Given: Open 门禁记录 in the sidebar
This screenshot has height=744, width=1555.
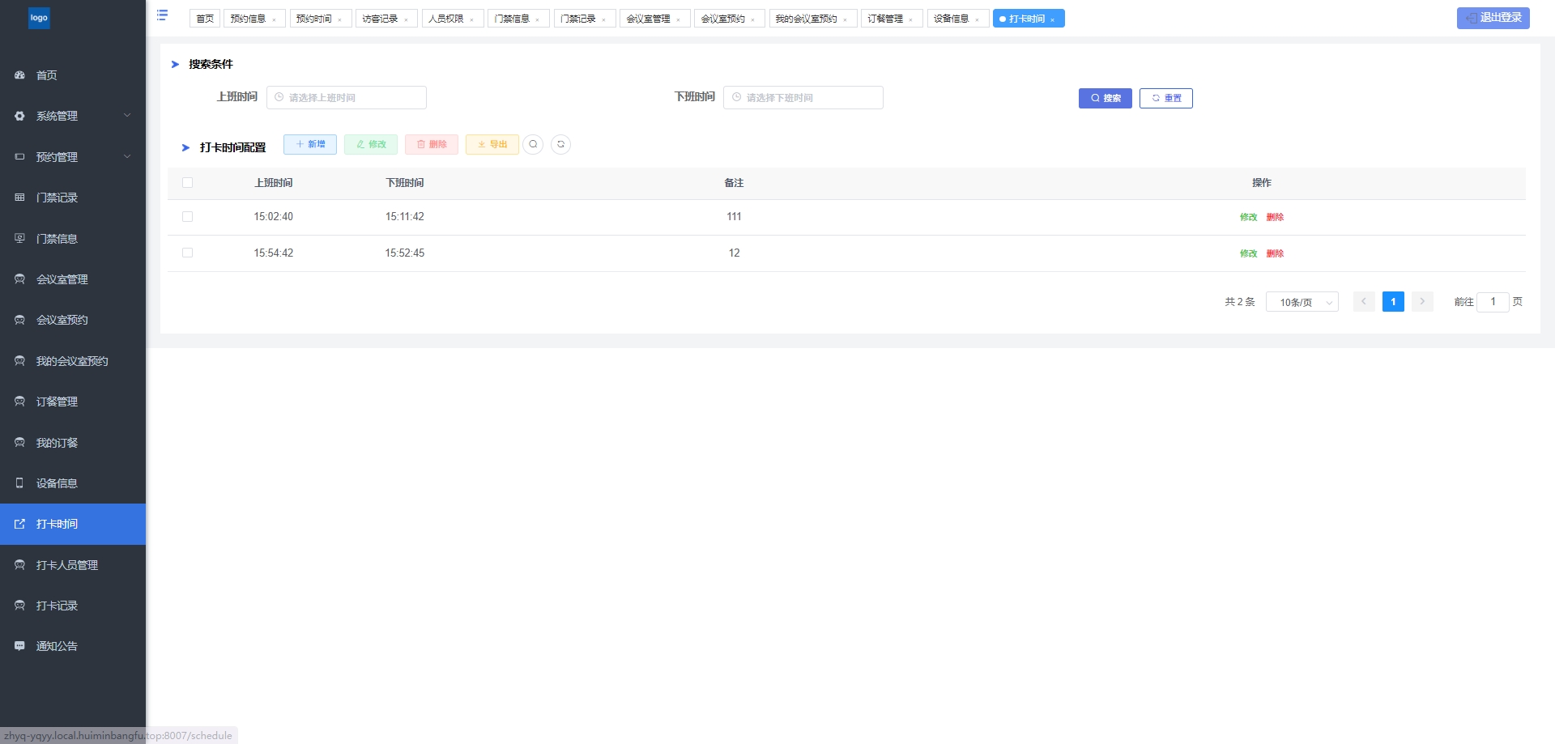Looking at the screenshot, I should [x=73, y=198].
